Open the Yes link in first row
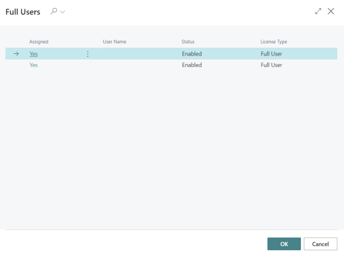 point(34,54)
